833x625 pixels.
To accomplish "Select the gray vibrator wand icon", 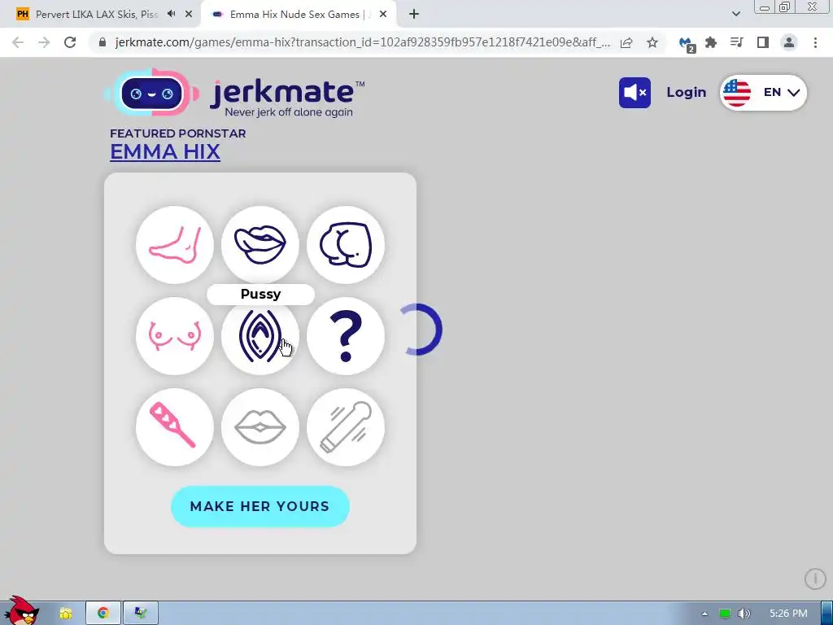I will 346,426.
